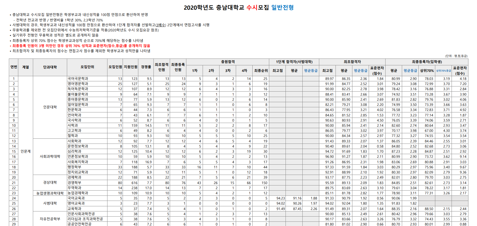Select the '인문대학' college cell

[50, 107]
